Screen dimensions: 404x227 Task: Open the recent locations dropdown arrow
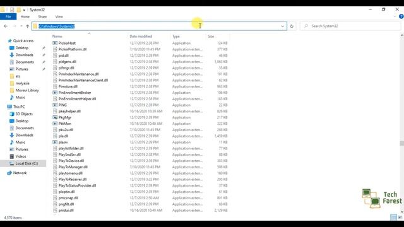pyautogui.click(x=21, y=26)
